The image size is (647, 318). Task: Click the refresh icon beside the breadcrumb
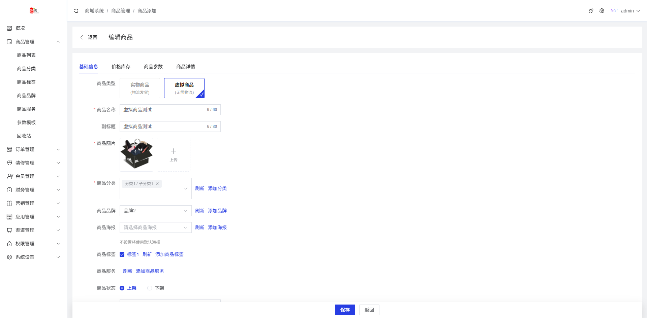pos(76,11)
